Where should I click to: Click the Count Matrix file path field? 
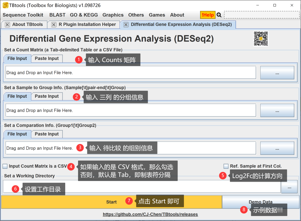tap(131, 72)
